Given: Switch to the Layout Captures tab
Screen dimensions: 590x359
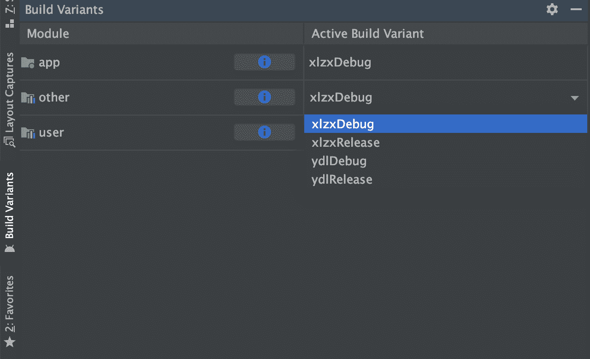Looking at the screenshot, I should tap(9, 99).
